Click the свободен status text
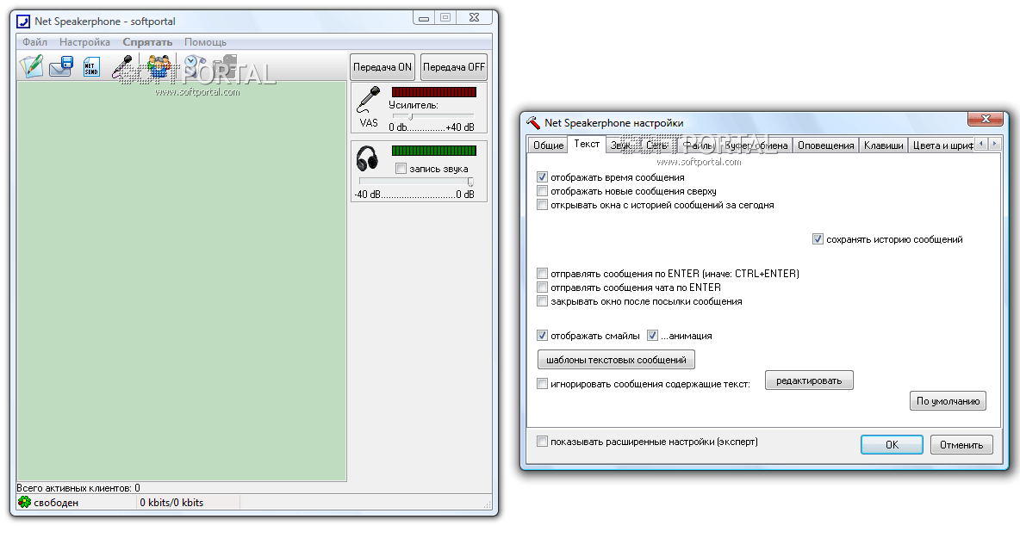The height and width of the screenshot is (538, 1020). point(56,502)
